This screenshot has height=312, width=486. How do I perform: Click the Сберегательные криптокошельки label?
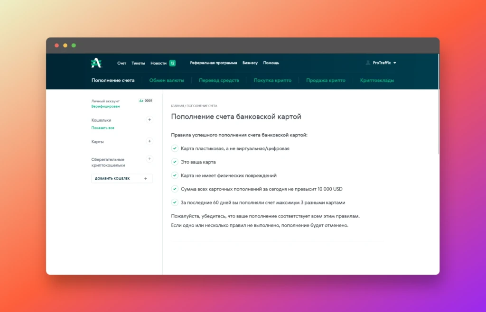pos(108,163)
